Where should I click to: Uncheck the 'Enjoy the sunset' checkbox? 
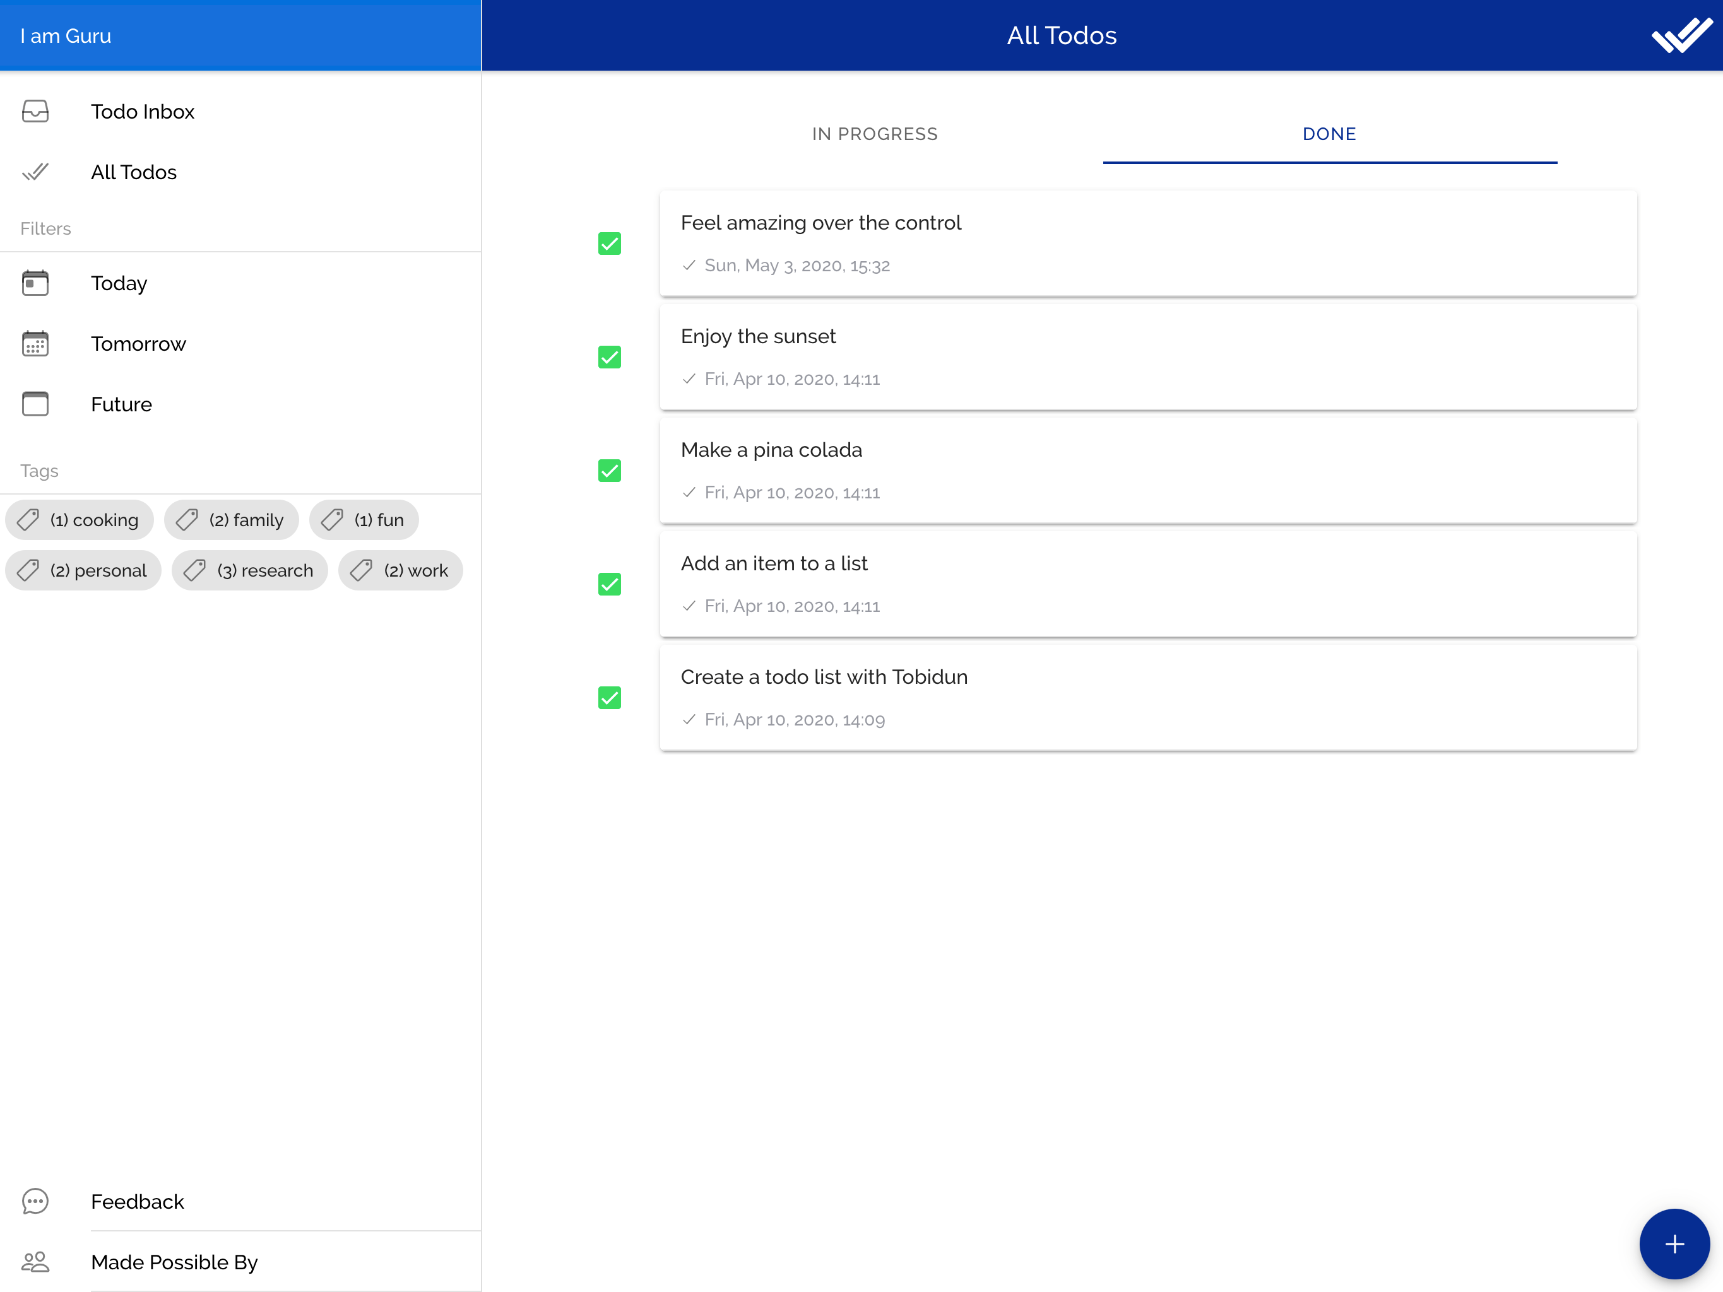[609, 358]
